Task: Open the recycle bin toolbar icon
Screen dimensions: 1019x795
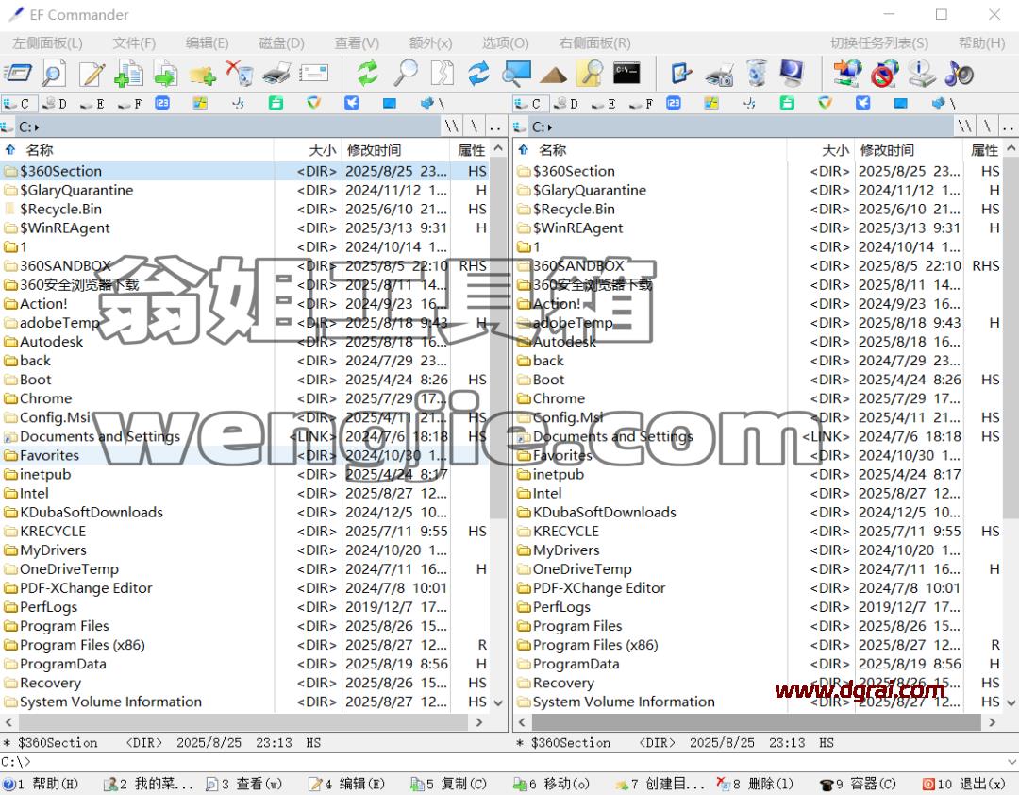Action: point(757,73)
